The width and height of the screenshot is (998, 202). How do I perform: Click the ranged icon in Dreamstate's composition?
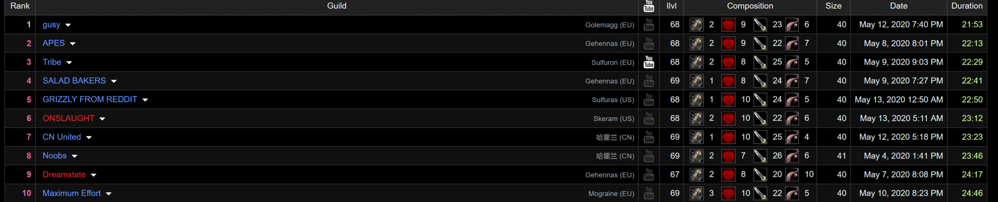pyautogui.click(x=792, y=175)
